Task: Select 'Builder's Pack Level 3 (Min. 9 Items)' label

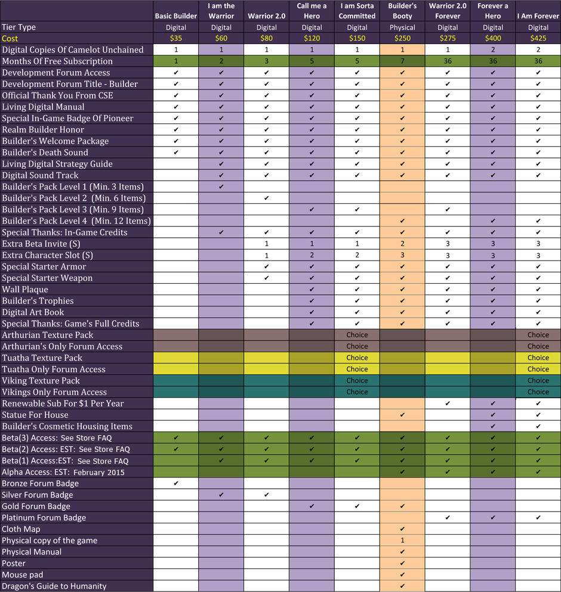Action: (73, 209)
